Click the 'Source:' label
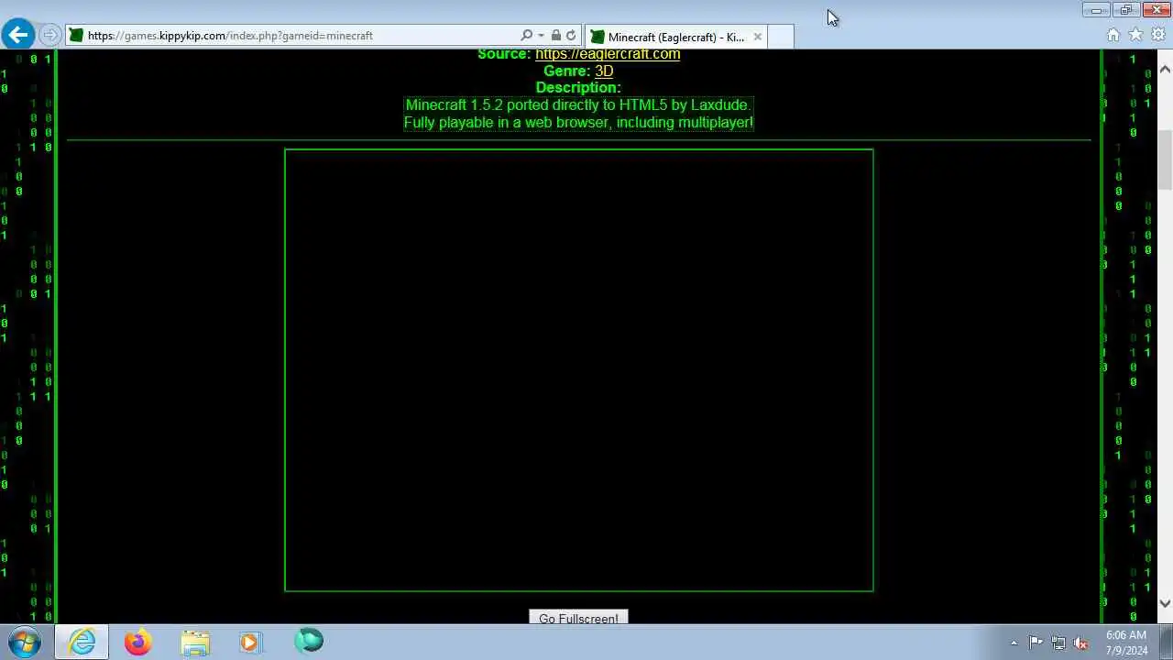 [x=504, y=54]
